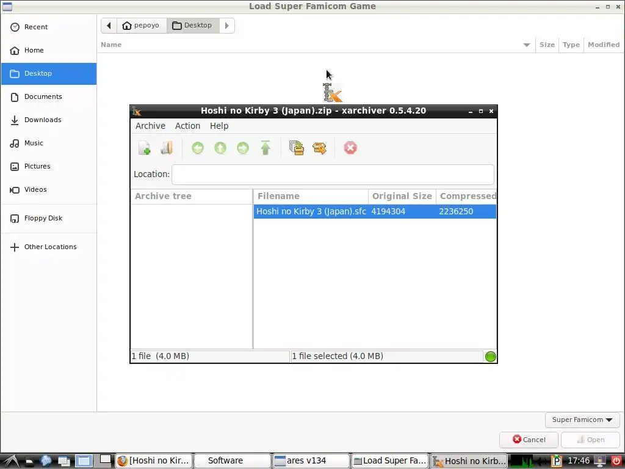Open the Archive menu in xarchiver

point(150,126)
